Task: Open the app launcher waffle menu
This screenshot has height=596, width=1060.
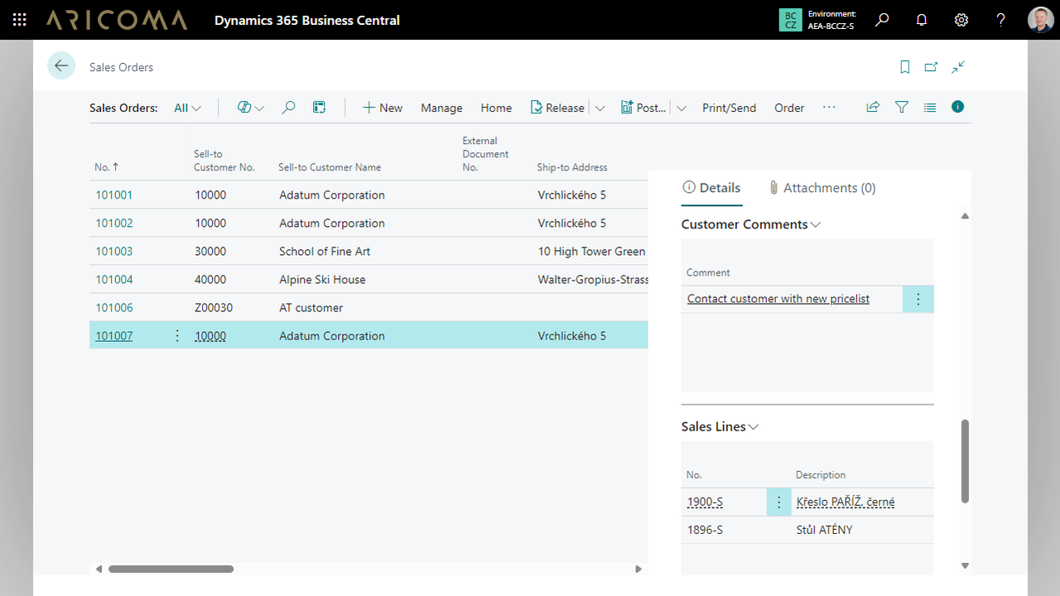Action: 20,20
